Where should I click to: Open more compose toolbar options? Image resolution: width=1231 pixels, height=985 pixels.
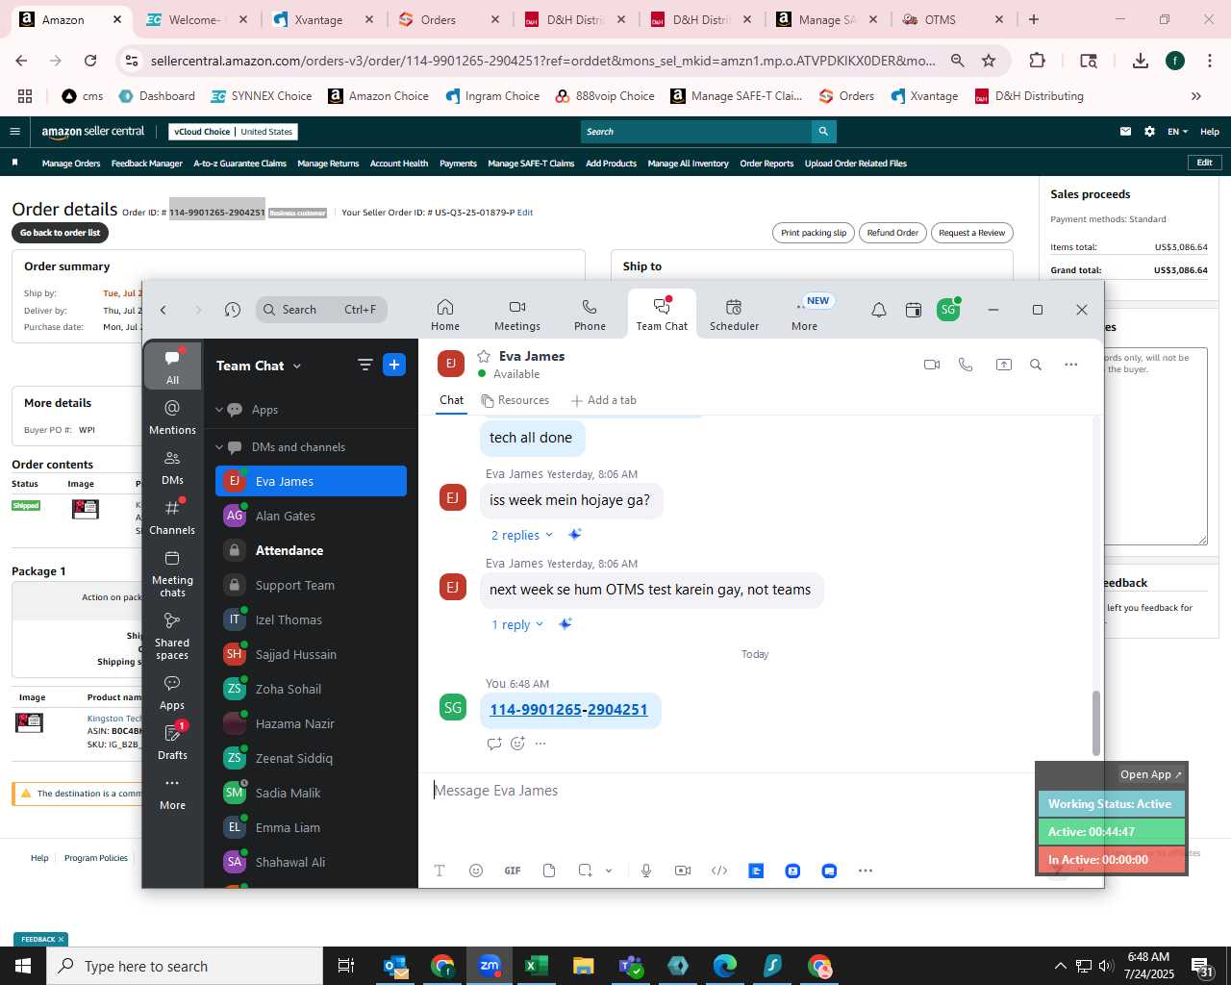click(x=866, y=871)
